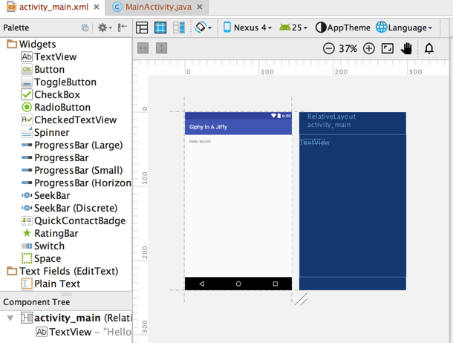This screenshot has width=453, height=343.
Task: Grab the device preview resize handle
Action: [x=301, y=299]
